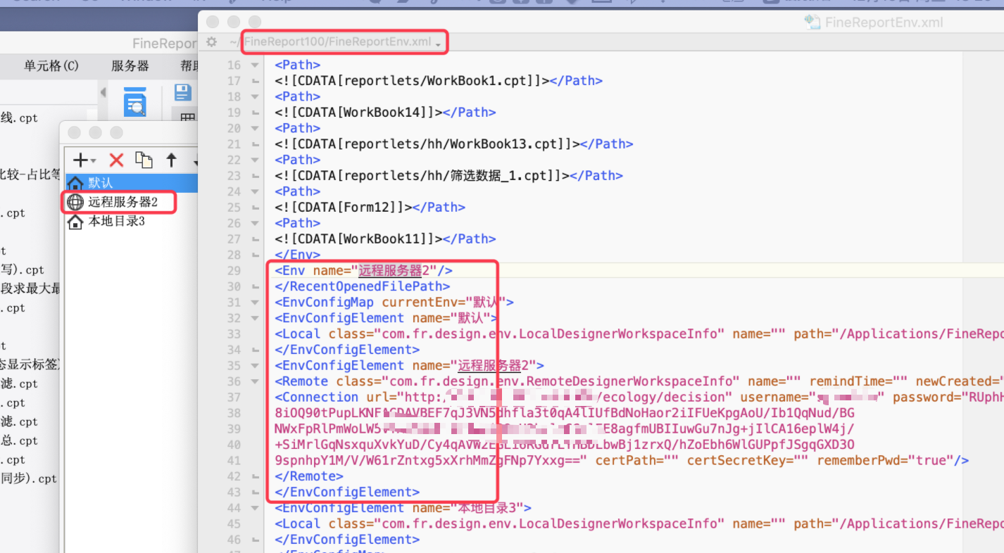Collapse the fold triangle at line 18
Image resolution: width=1004 pixels, height=553 pixels.
tap(254, 96)
